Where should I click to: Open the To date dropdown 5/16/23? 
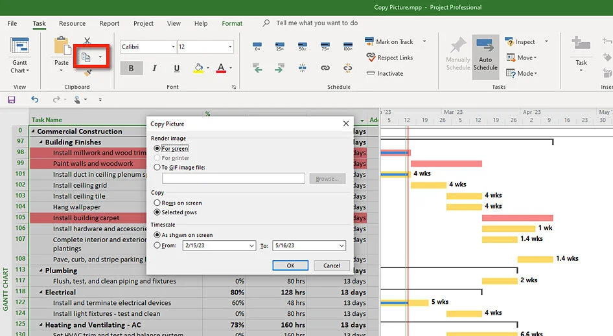341,246
